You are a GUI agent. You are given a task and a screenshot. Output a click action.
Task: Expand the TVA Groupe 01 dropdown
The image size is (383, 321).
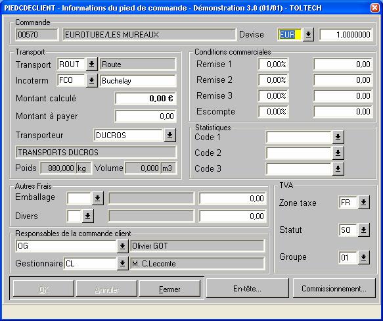(x=364, y=257)
